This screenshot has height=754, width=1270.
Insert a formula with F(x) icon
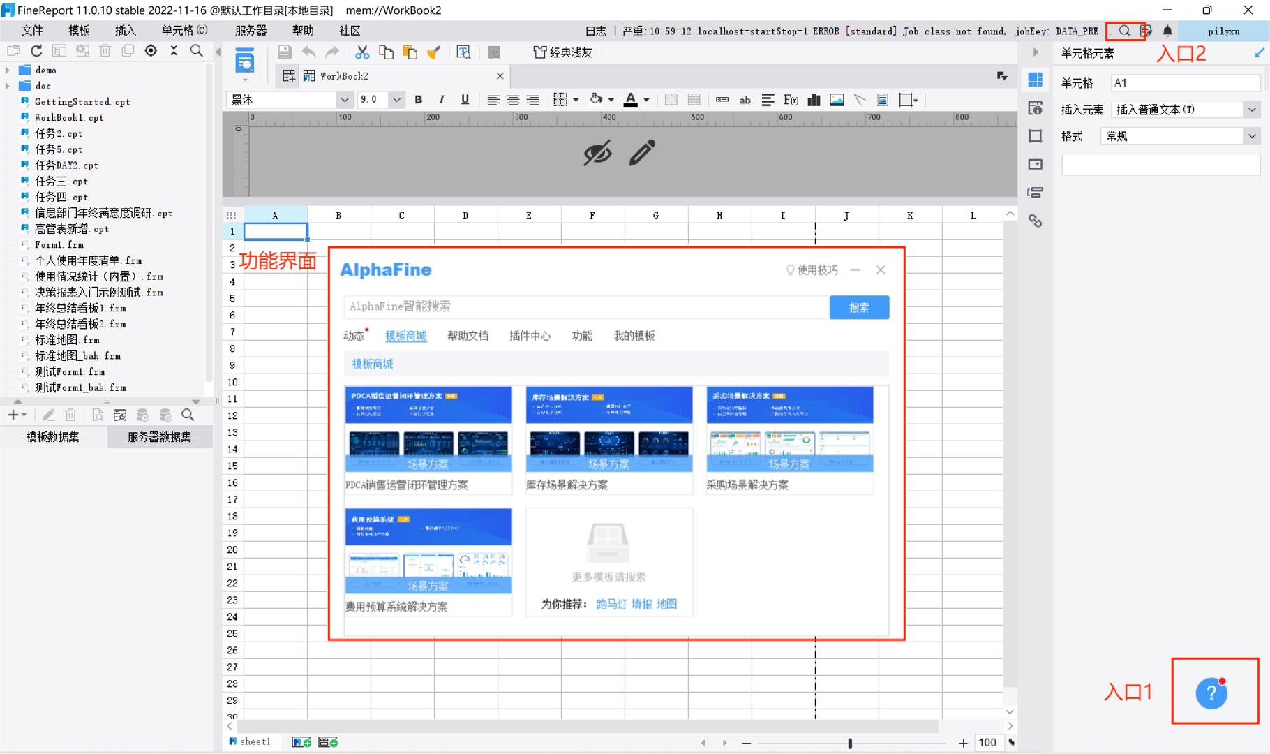(791, 100)
